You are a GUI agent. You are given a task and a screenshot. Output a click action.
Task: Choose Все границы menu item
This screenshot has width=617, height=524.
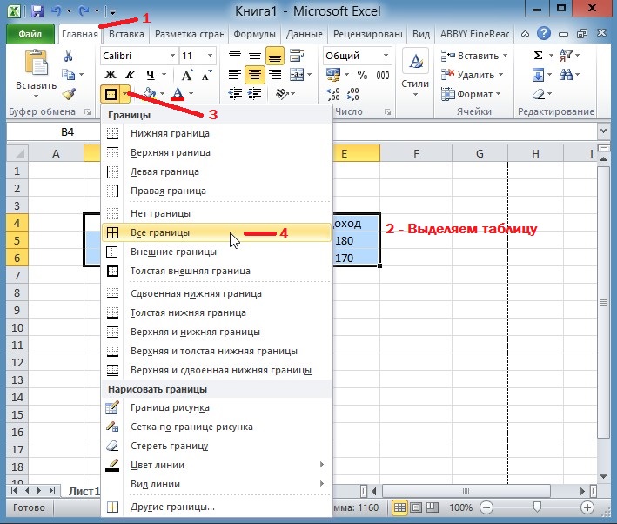tap(216, 232)
